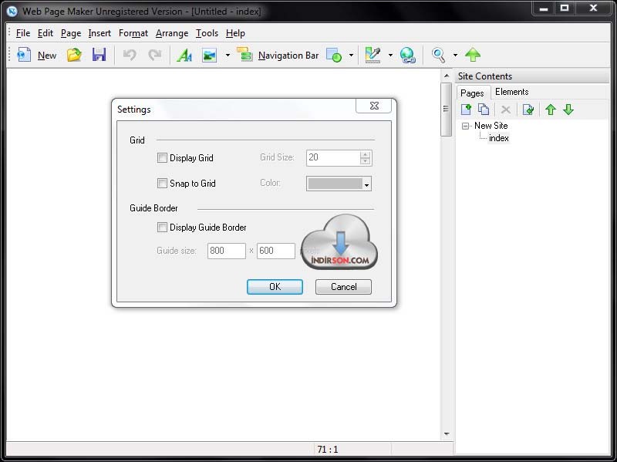Click the New label in toolbar
The width and height of the screenshot is (617, 462).
pos(47,56)
